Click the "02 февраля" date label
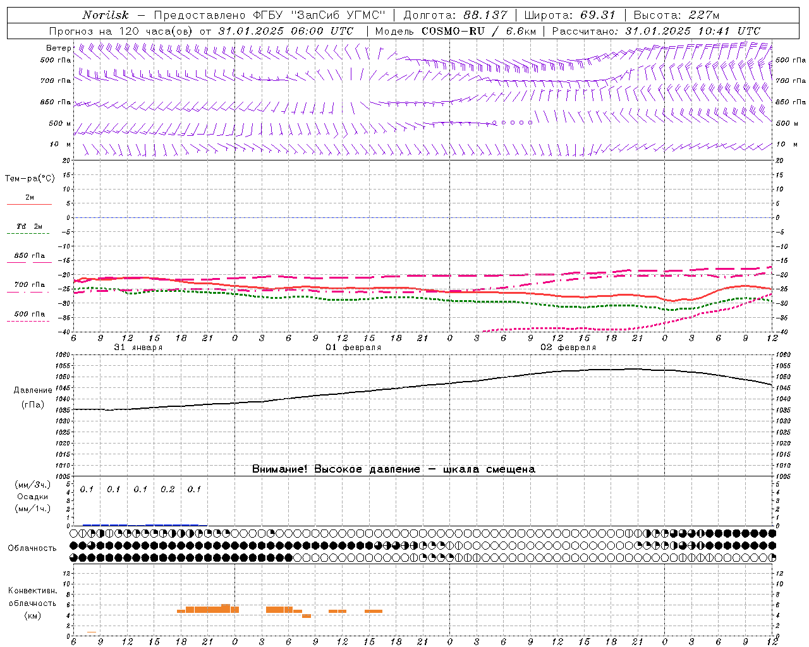Viewport: 809px width, 647px height. [568, 348]
